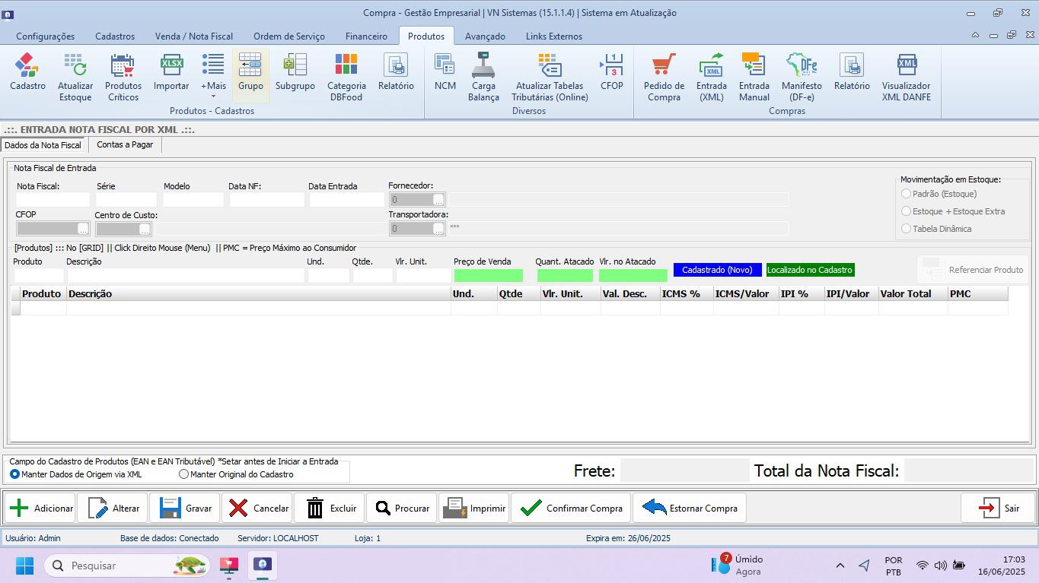The image size is (1039, 583).
Task: Open the Pedido de Compra tool
Action: click(x=663, y=76)
